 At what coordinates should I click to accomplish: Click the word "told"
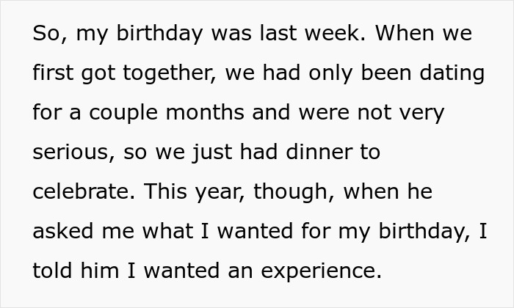tap(51, 272)
